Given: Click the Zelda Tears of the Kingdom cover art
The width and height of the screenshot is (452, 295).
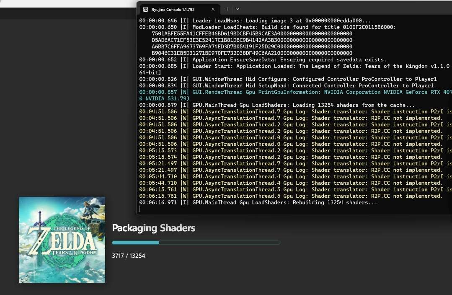Looking at the screenshot, I should [62, 240].
